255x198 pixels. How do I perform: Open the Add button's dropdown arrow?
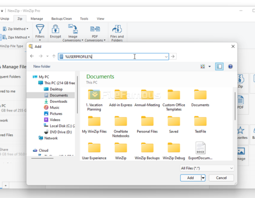click(x=203, y=178)
